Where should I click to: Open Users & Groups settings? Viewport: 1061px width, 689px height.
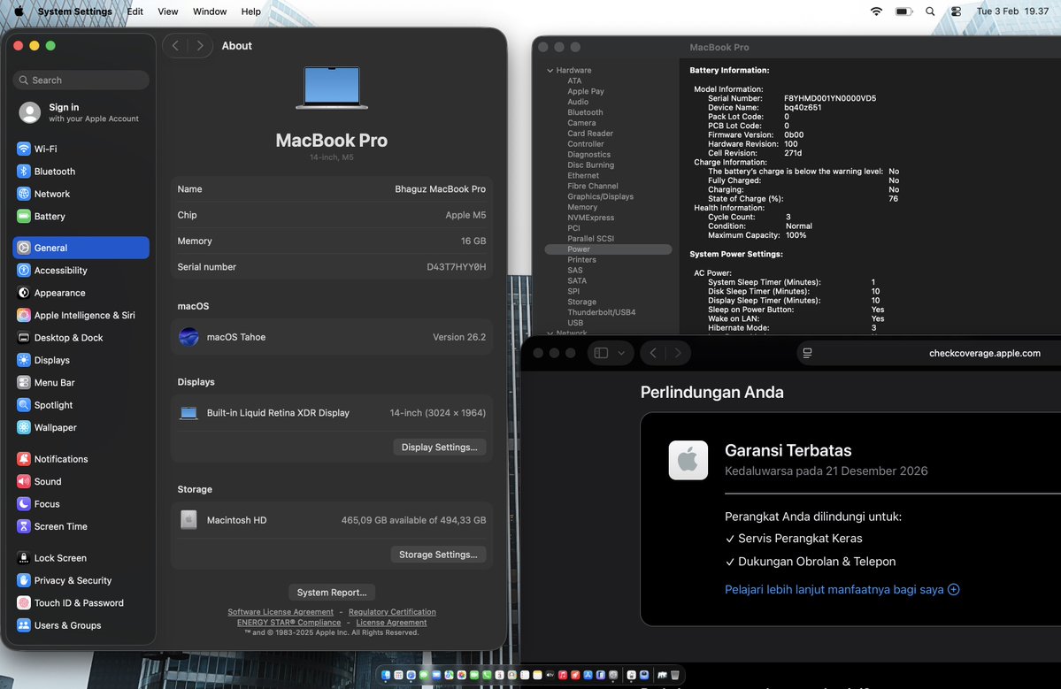[x=81, y=624]
